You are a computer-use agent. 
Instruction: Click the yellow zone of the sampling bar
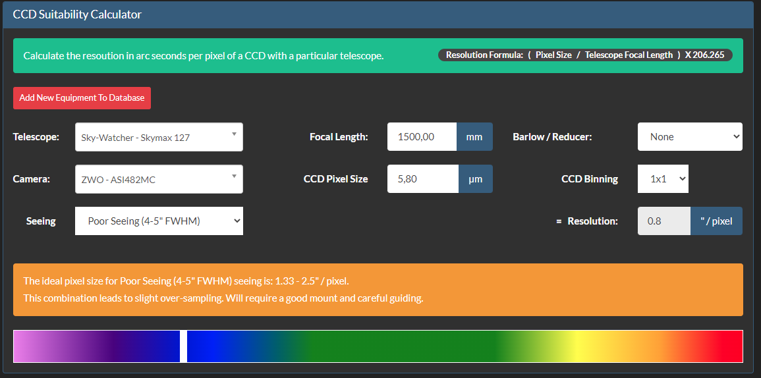point(578,346)
